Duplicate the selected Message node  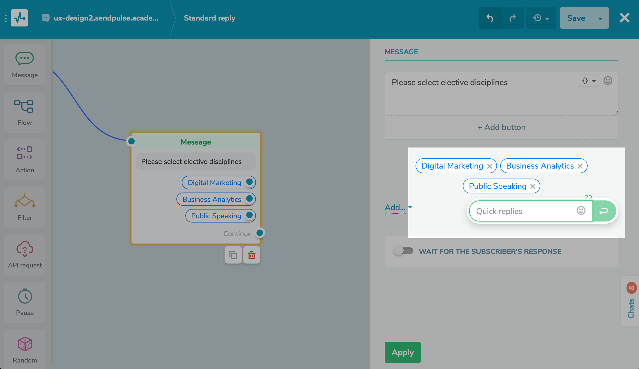(x=233, y=255)
